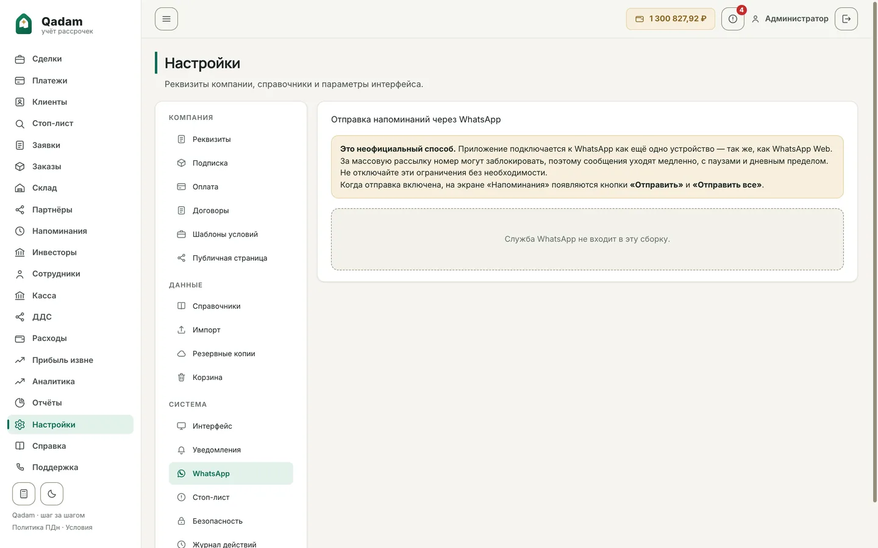Click the Заявки document icon

pyautogui.click(x=20, y=145)
